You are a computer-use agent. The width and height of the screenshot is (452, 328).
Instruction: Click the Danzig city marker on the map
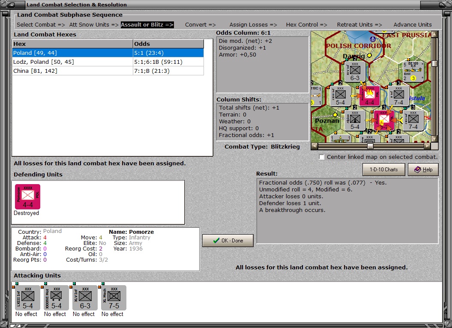click(x=369, y=55)
